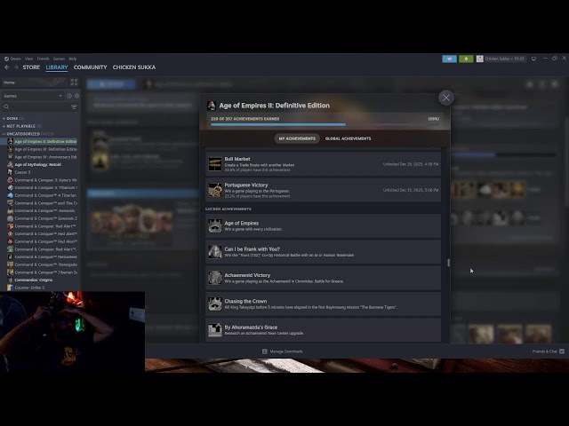
Task: Open the Chicken Sukka profile tab
Action: (134, 67)
